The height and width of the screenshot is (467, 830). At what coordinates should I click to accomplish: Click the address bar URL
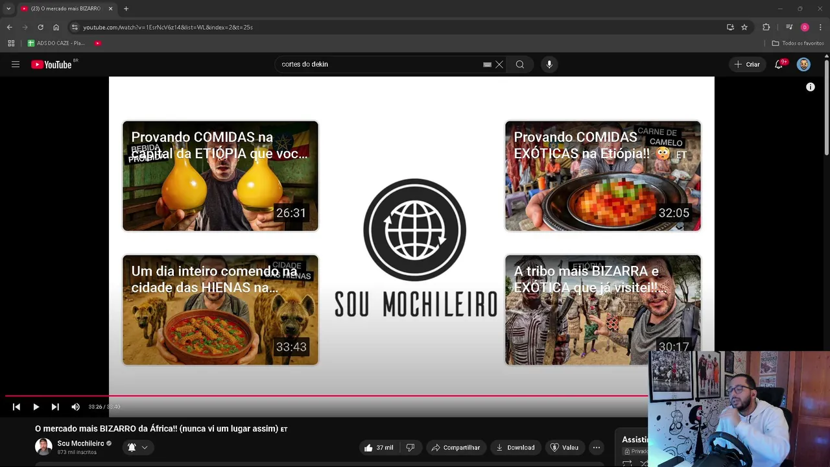pos(168,27)
